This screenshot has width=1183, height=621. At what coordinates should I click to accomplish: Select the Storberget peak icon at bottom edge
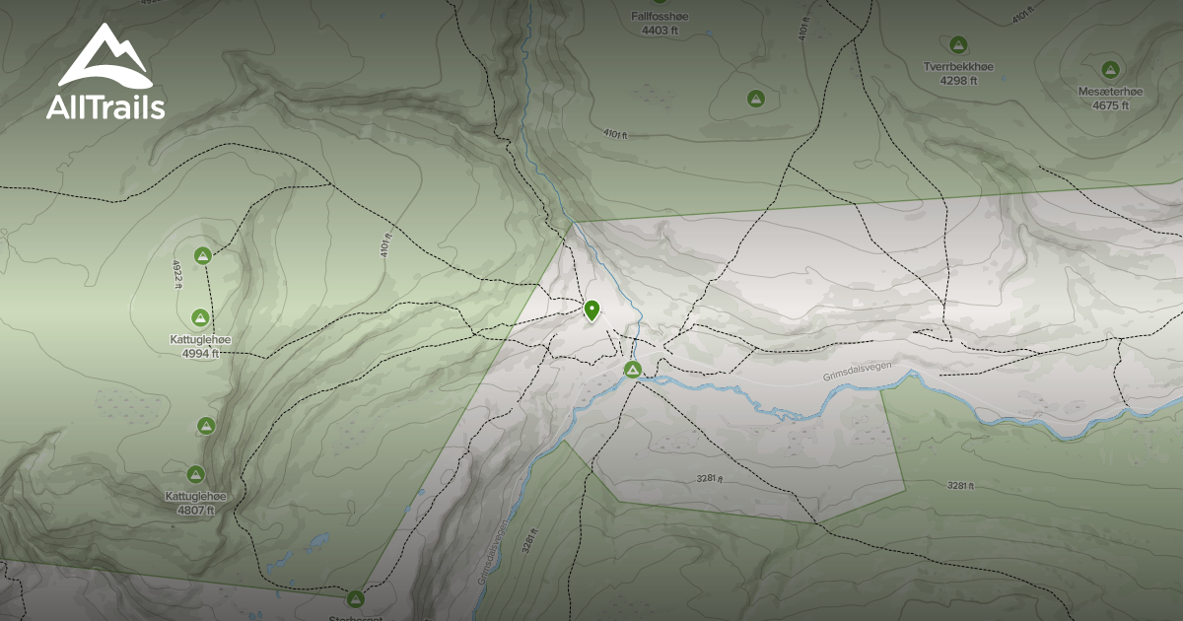pos(356,598)
